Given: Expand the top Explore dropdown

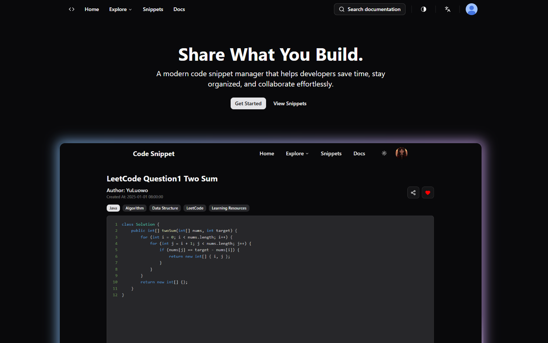Looking at the screenshot, I should pyautogui.click(x=120, y=9).
